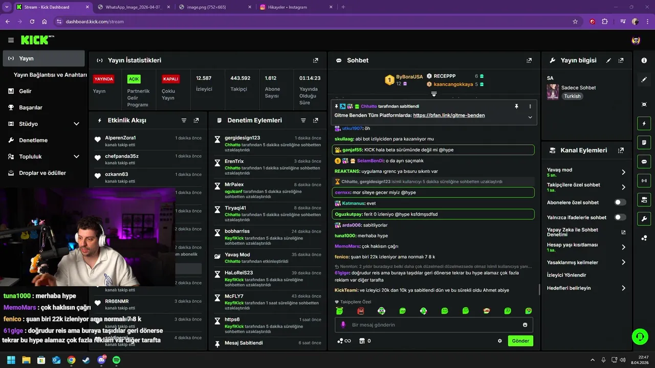Pop out the Yayın bilgisi panel

[x=621, y=60]
